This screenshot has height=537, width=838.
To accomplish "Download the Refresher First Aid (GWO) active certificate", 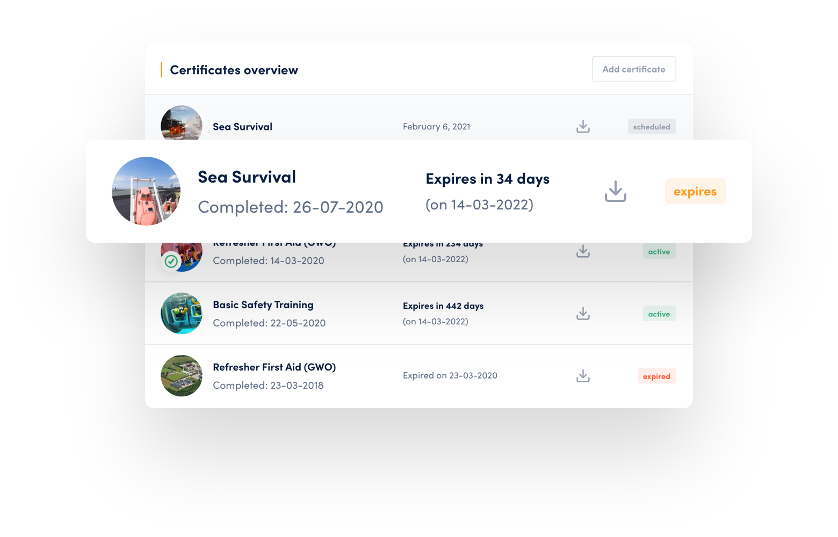I will tap(583, 251).
